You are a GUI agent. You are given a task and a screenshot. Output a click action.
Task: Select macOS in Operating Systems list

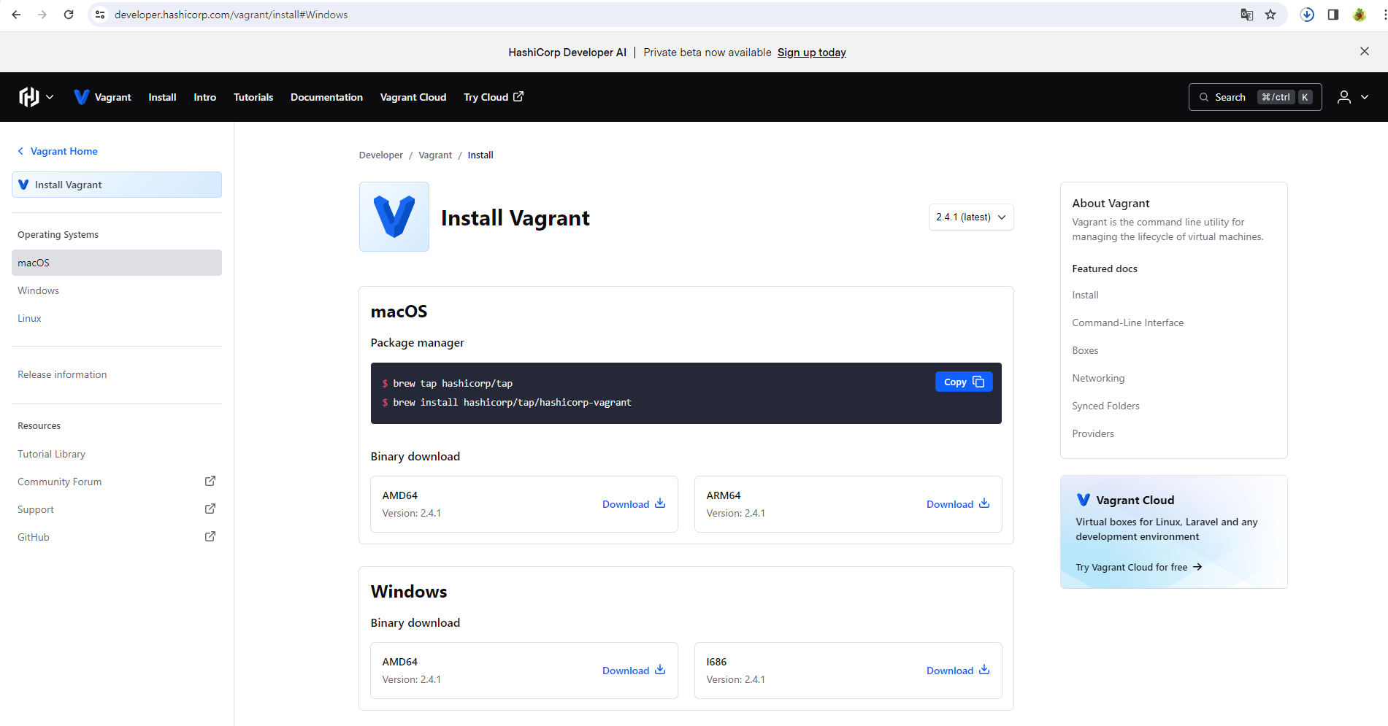pyautogui.click(x=117, y=263)
